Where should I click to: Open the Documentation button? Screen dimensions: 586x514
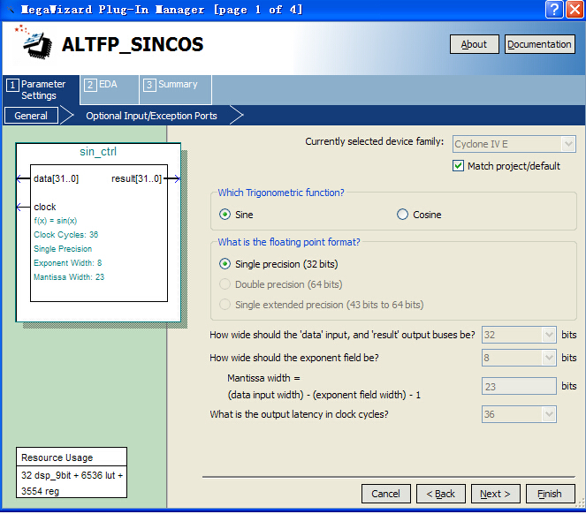pos(539,44)
